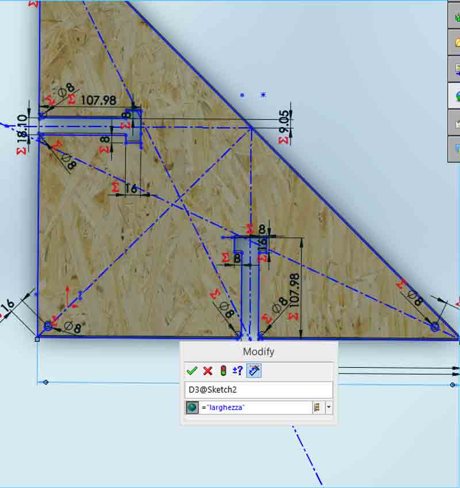
Task: Select the horizontal 107.98 dimension at the top
Action: click(x=98, y=100)
